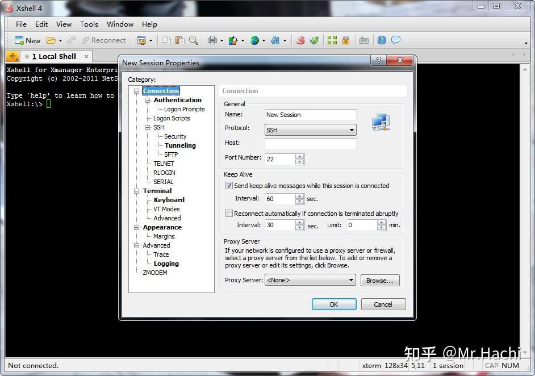Click the lock icon on the toolbar

[x=345, y=40]
